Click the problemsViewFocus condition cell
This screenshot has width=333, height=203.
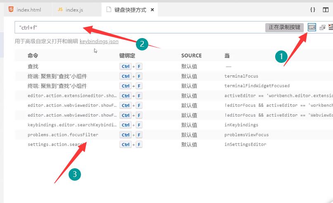click(247, 135)
